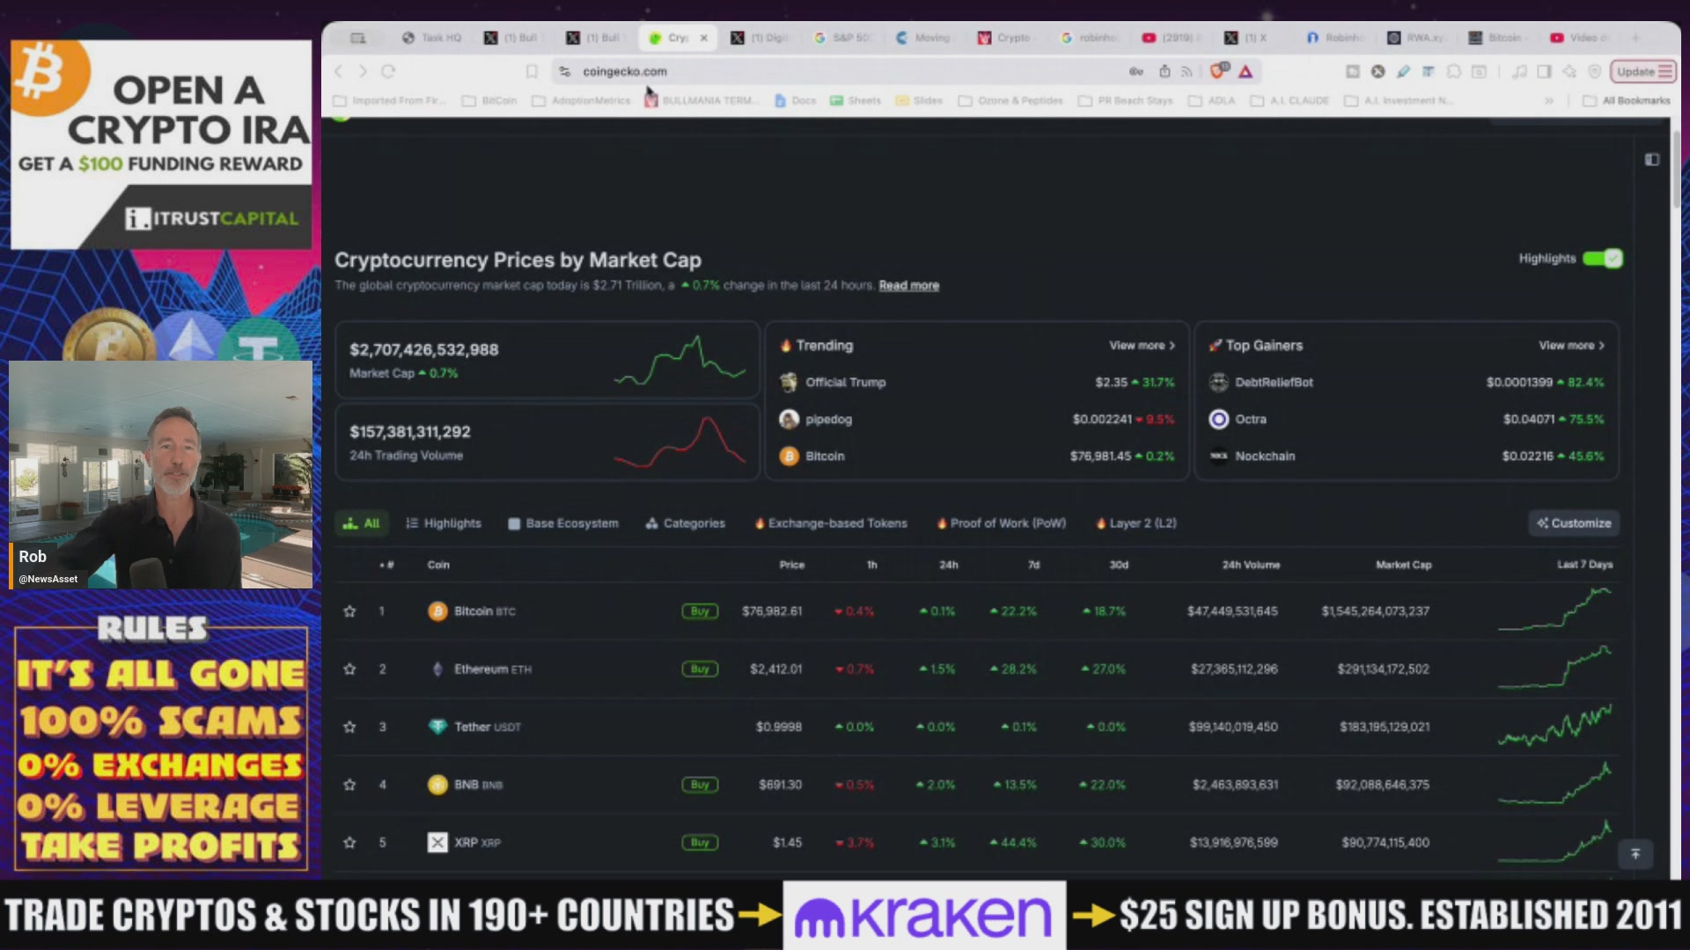The width and height of the screenshot is (1690, 950).
Task: Expand Trending with View more
Action: [1142, 346]
